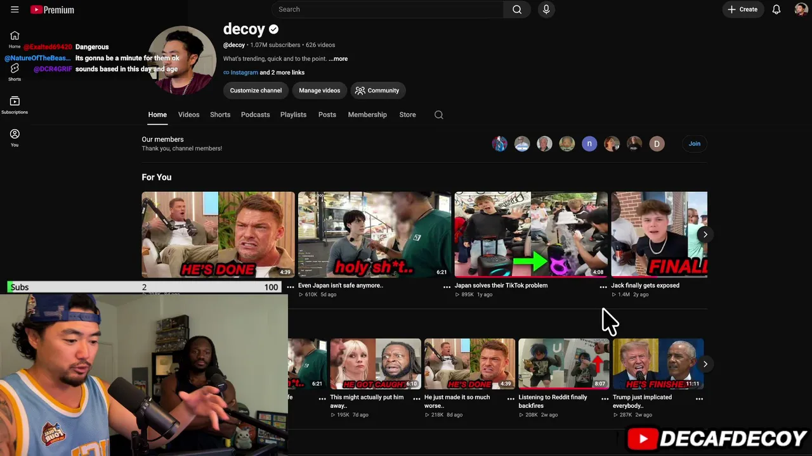This screenshot has width=812, height=456.
Task: Open the notifications bell
Action: (x=776, y=9)
